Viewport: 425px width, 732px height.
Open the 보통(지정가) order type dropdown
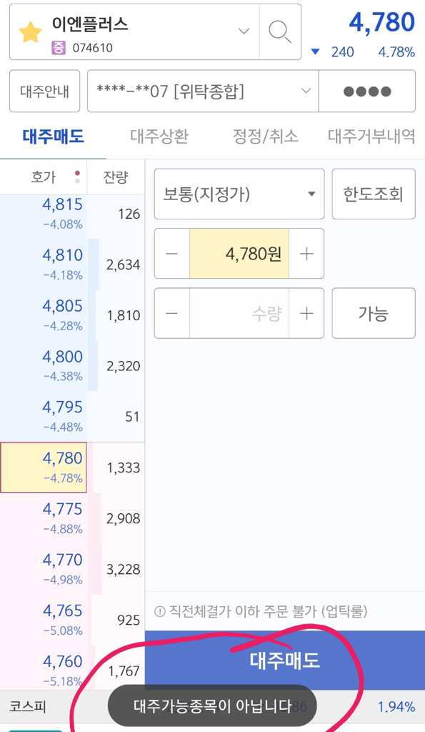point(239,194)
